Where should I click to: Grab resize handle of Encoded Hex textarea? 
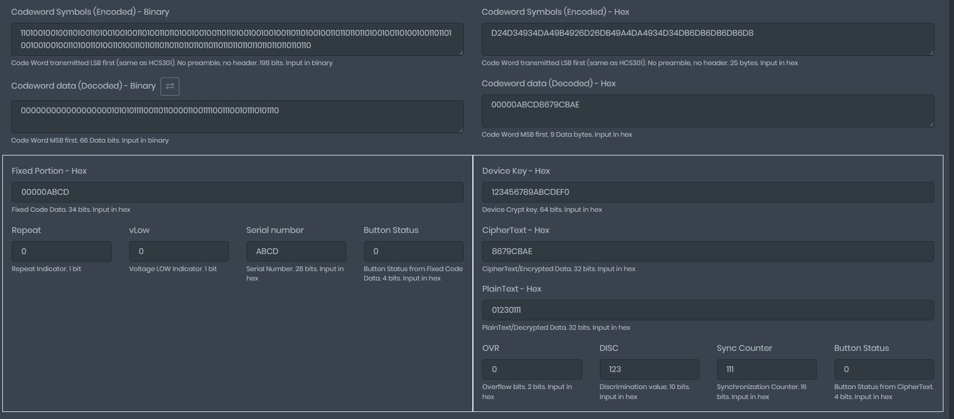point(931,53)
